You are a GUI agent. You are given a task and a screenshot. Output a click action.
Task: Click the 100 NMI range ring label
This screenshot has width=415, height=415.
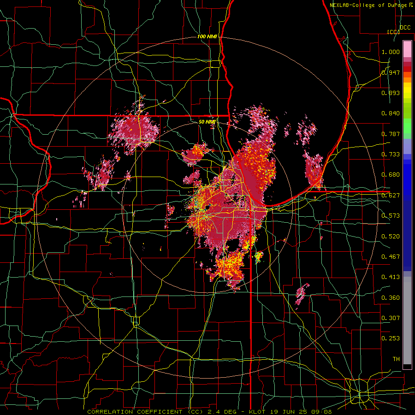207,36
